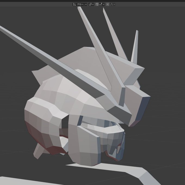Open proportional editing falloff dropdown
Image resolution: width=185 pixels, height=185 pixels.
(113, 4)
